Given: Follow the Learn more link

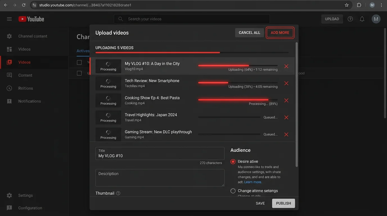Looking at the screenshot, I should point(253,182).
